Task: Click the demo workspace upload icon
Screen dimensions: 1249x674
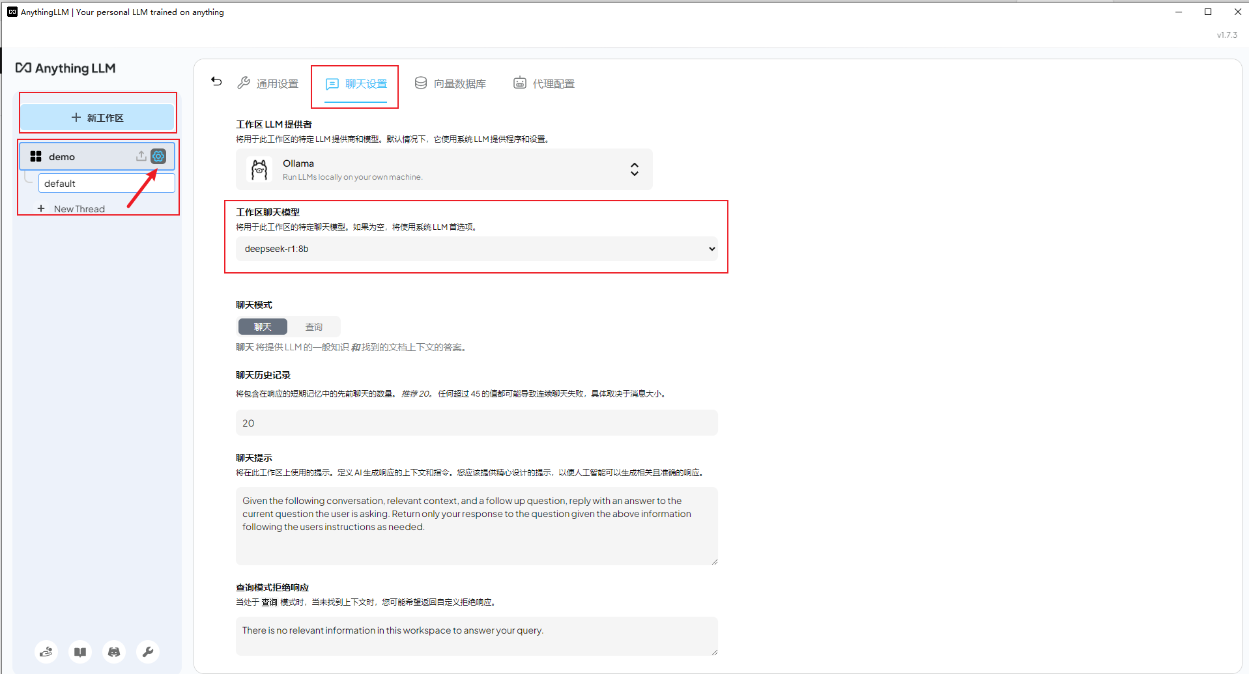Action: pos(141,156)
